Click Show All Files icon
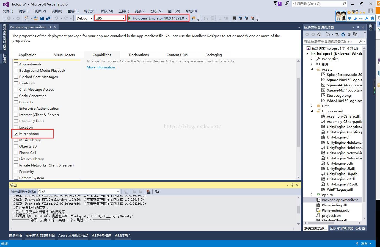Viewport: 380px width, 247px height. [x=355, y=34]
